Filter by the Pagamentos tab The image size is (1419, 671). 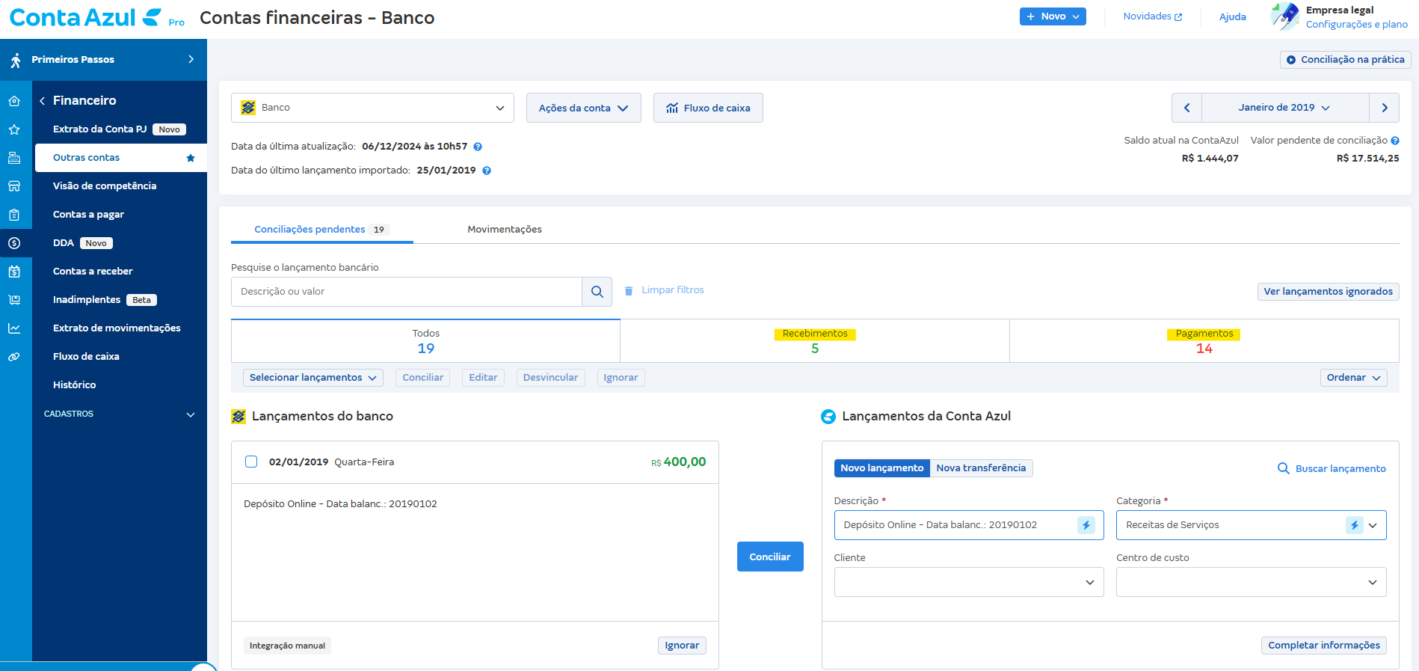click(x=1204, y=341)
